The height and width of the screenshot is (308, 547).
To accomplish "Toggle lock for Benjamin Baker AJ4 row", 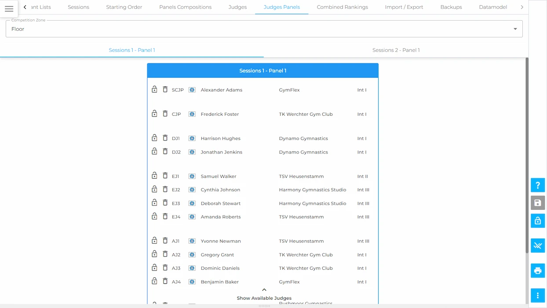I will pos(154,281).
